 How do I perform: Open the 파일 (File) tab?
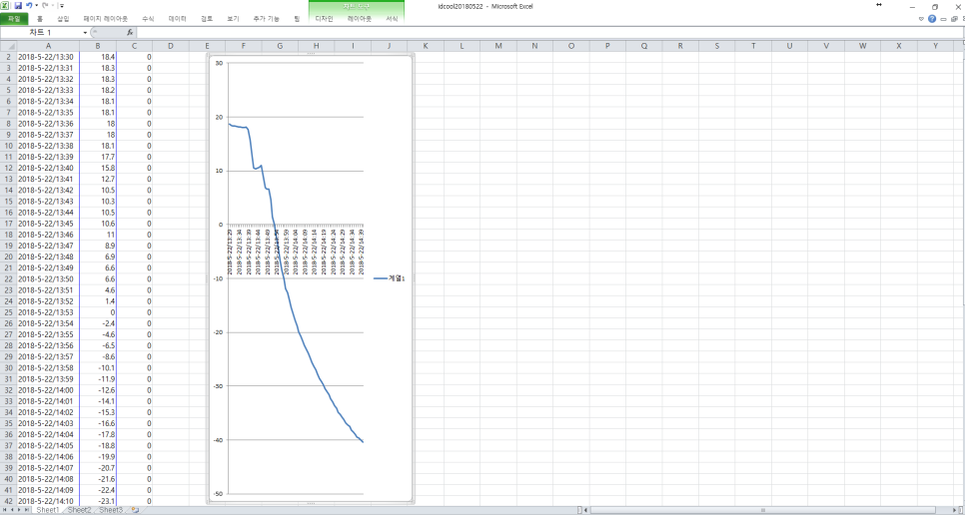coord(14,19)
